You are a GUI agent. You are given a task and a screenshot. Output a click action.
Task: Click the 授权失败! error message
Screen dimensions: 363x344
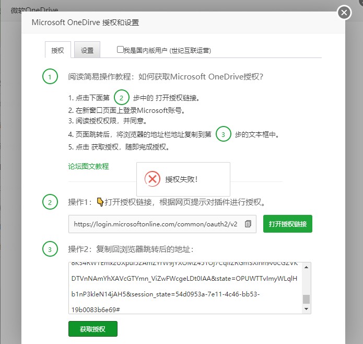[182, 179]
